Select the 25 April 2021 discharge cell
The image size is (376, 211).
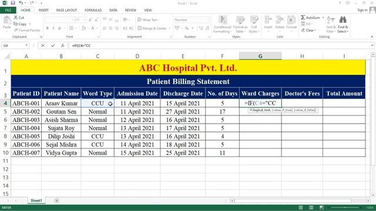(x=183, y=153)
